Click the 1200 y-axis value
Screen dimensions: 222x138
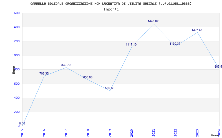point(16,41)
